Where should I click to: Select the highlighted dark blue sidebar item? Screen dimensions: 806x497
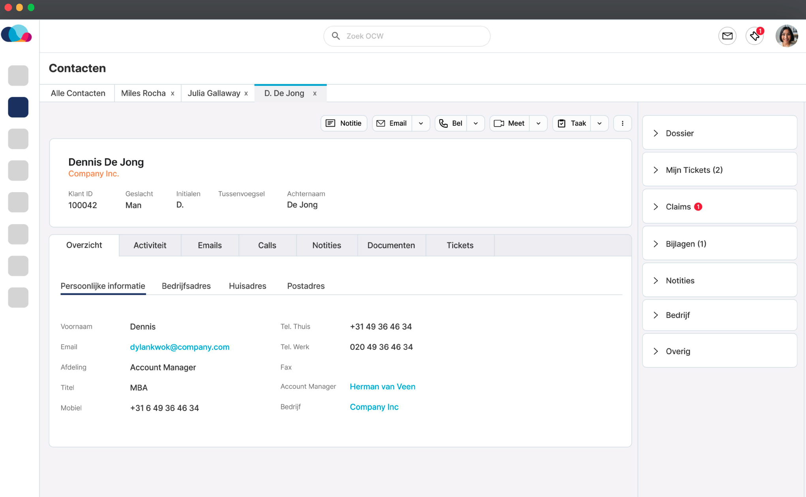click(x=18, y=107)
